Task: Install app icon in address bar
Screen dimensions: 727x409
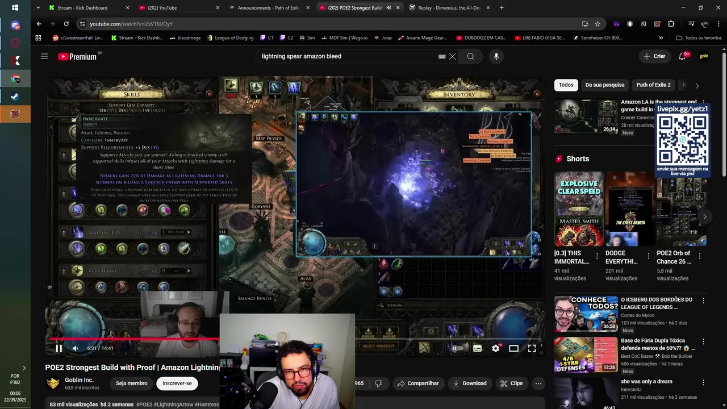Action: 585,24
